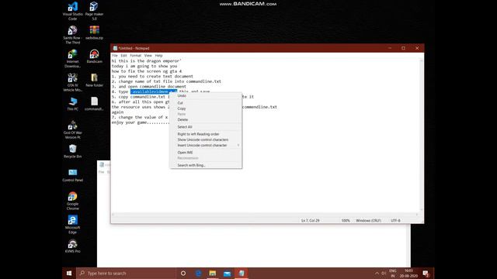Click the highlighted availablevidmem text

click(154, 91)
